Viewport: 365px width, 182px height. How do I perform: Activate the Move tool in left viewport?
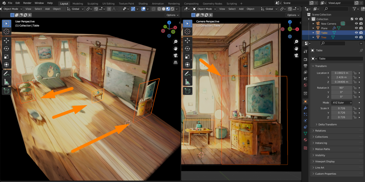pyautogui.click(x=6, y=40)
